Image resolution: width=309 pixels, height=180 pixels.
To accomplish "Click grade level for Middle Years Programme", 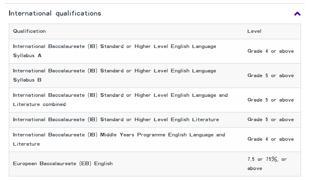I will point(270,139).
